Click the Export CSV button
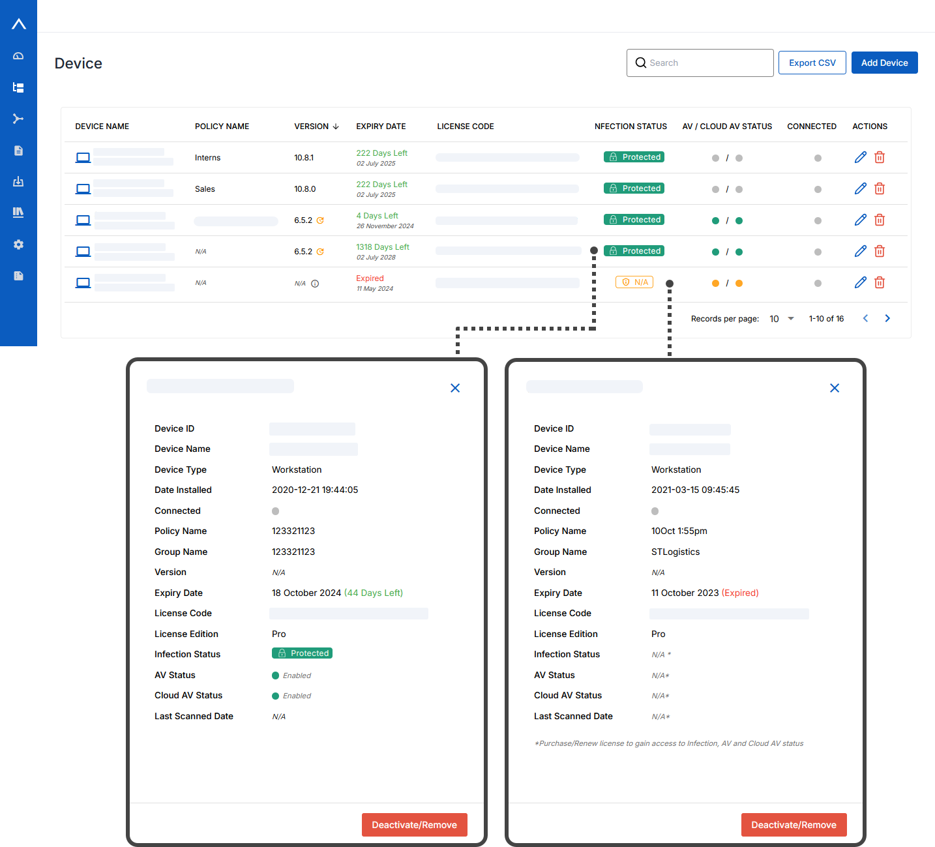The width and height of the screenshot is (935, 847). click(812, 63)
